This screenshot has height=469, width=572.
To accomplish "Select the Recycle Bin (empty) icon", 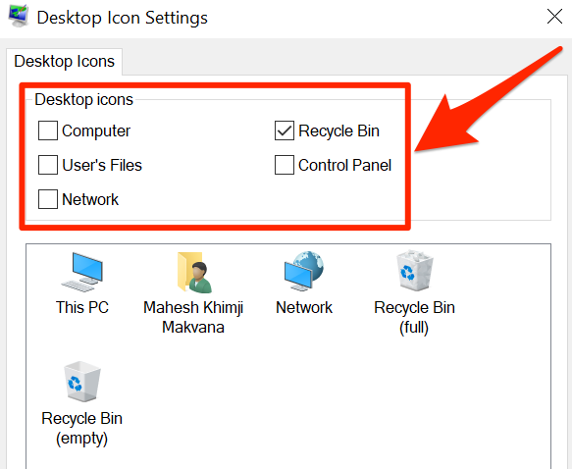I will point(82,382).
